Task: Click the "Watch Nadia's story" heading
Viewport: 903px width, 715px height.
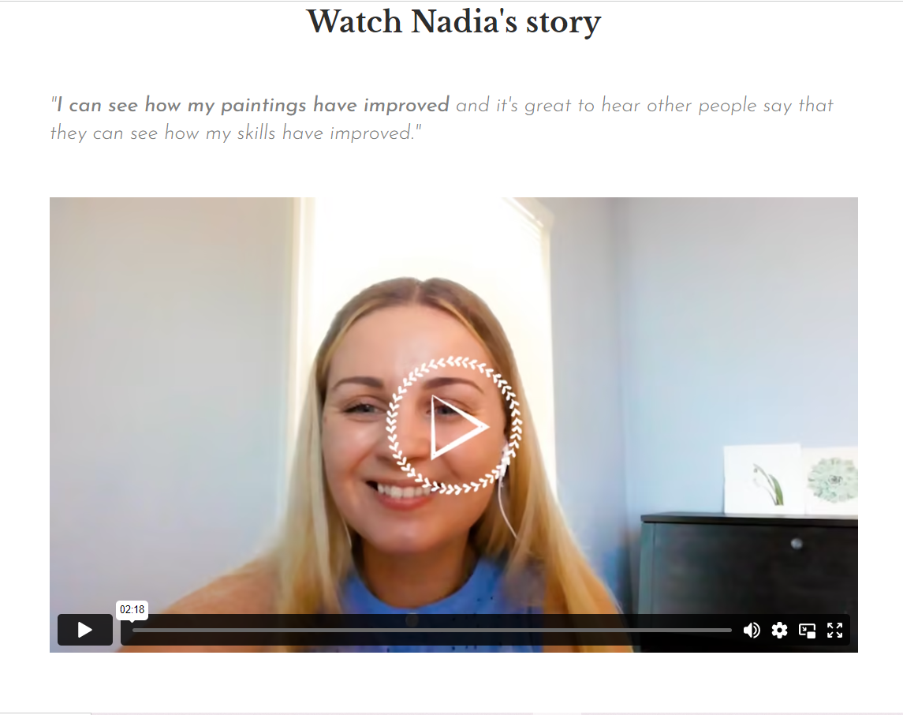Action: coord(453,22)
